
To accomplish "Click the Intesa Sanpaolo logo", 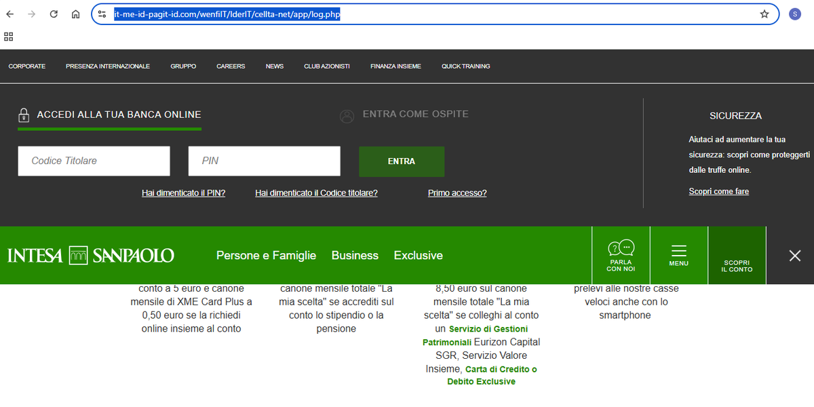I will coord(91,256).
